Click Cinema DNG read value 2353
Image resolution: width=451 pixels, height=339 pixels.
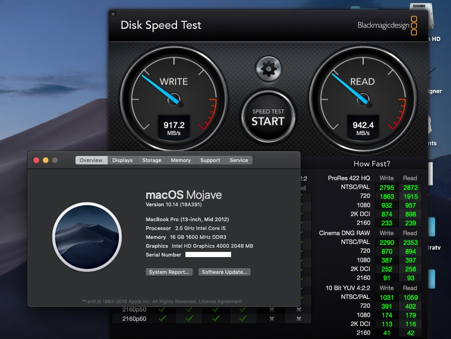click(x=410, y=243)
